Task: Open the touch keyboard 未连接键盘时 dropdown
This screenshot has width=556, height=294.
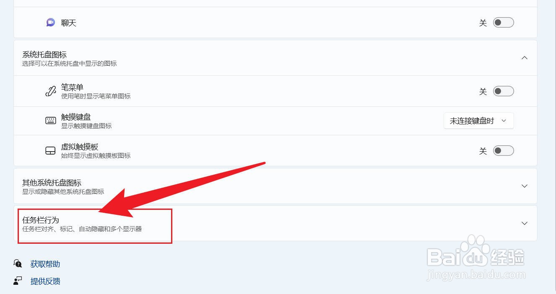Action: [478, 121]
